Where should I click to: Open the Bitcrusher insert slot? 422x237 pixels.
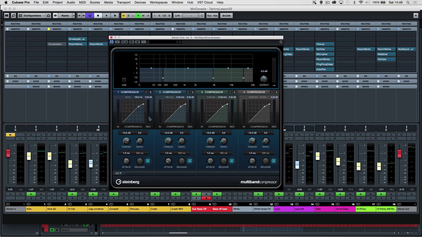(325, 54)
